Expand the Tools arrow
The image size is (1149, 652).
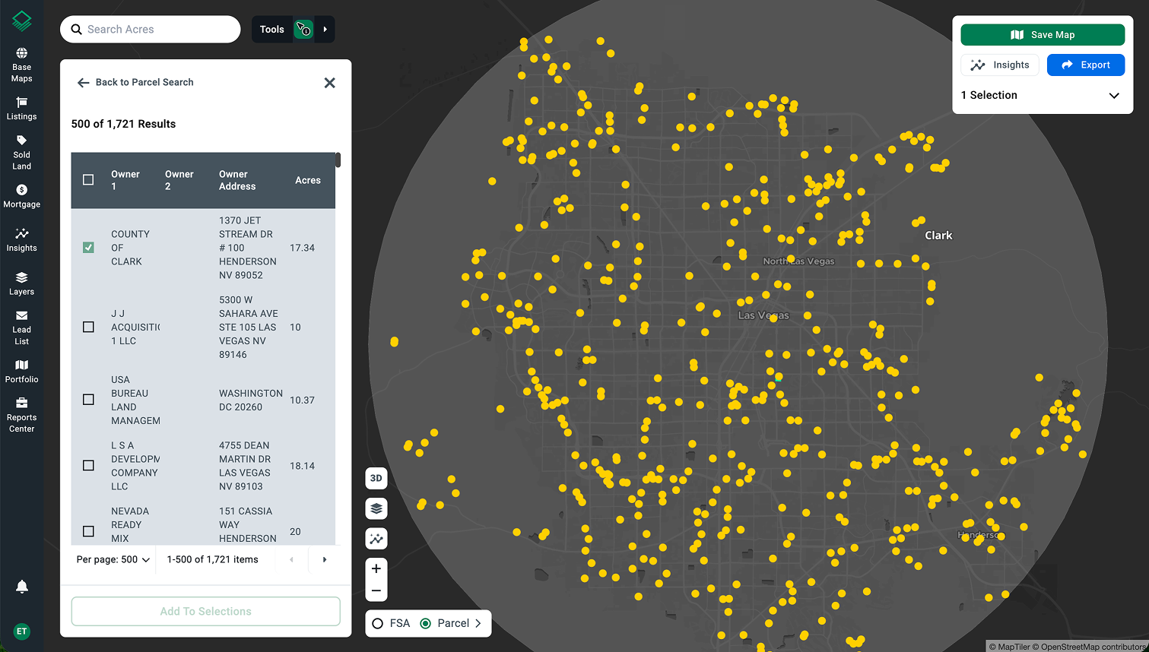point(325,30)
